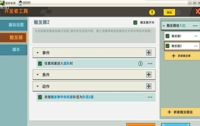The width and height of the screenshot is (200, 126).
Task: Click the 动作 section header label
Action: coord(46,86)
